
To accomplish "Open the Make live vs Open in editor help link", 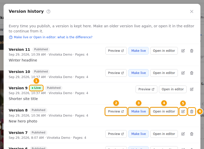I will 50,37.
